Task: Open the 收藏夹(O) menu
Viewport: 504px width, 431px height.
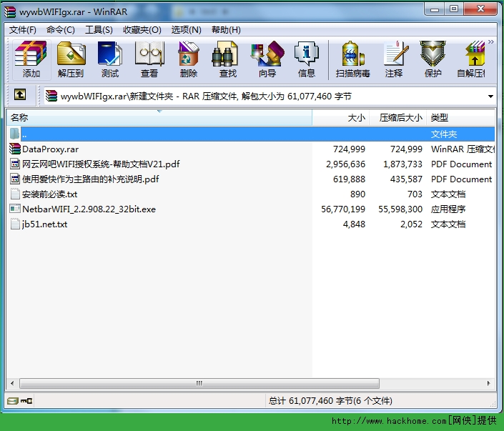Action: click(142, 30)
